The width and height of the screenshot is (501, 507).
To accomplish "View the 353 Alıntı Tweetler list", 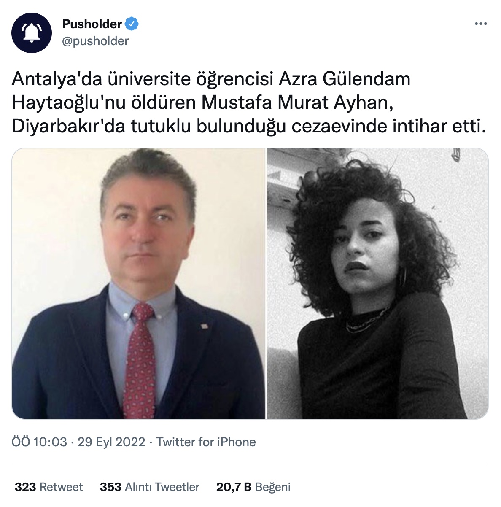I will tap(150, 487).
